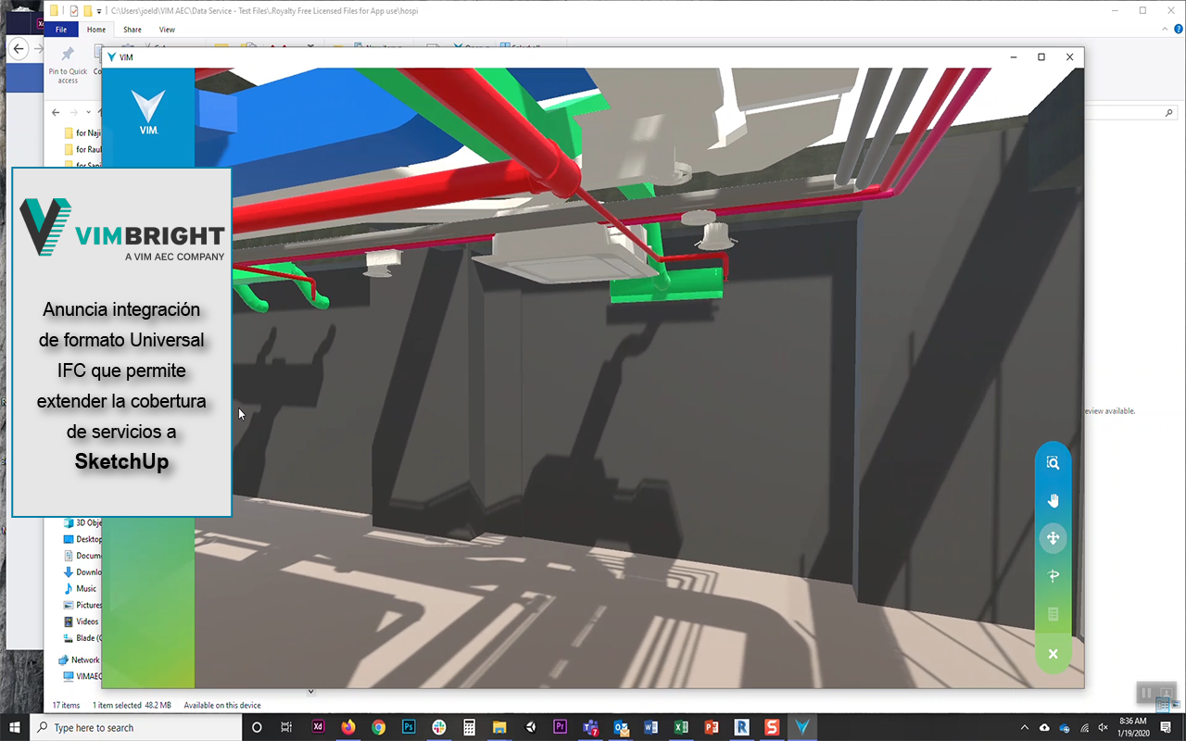The width and height of the screenshot is (1186, 741).
Task: Open quick access toolbar dropdown in Explorer
Action: coord(100,11)
